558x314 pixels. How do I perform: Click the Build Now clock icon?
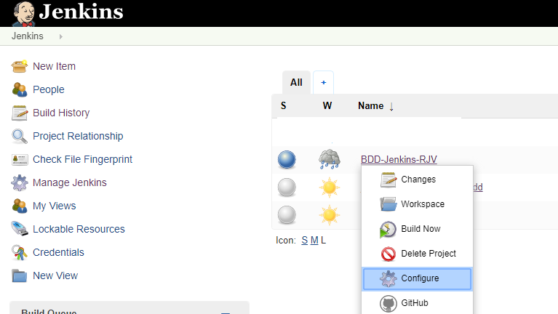pos(388,229)
